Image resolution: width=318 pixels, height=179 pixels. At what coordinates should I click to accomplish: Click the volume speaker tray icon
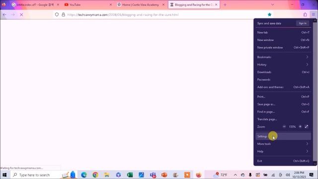(x=288, y=175)
